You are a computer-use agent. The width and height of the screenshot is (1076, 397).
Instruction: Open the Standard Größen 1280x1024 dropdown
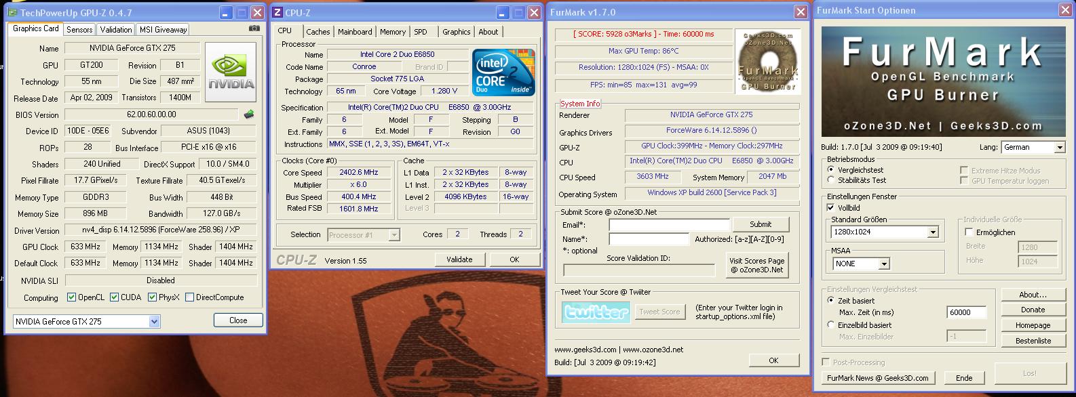point(932,232)
